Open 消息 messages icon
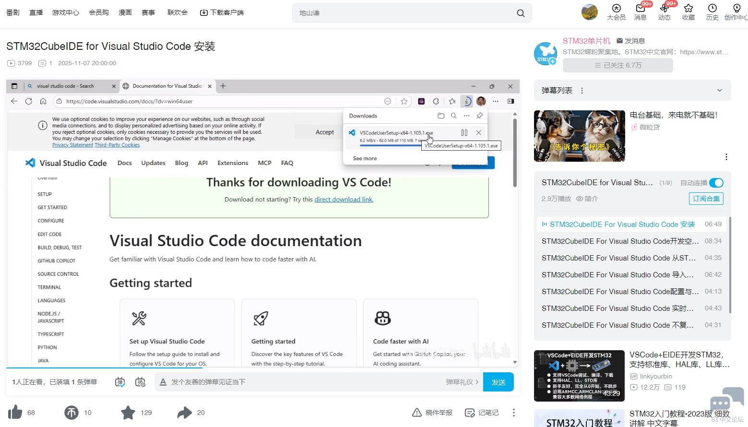This screenshot has width=748, height=427. click(640, 12)
